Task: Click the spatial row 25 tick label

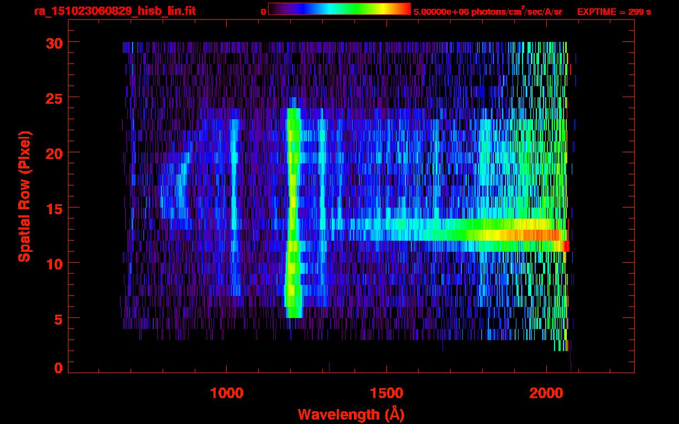Action: (x=53, y=98)
